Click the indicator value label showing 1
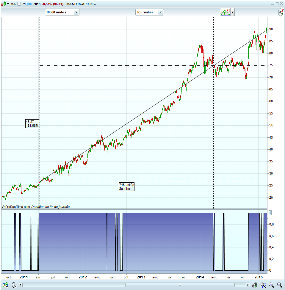285x290 pixels. pyautogui.click(x=270, y=213)
